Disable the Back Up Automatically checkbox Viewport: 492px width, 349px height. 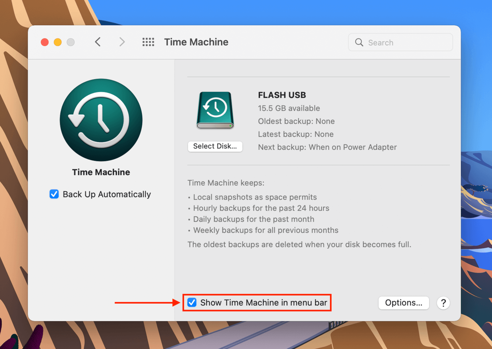click(54, 194)
